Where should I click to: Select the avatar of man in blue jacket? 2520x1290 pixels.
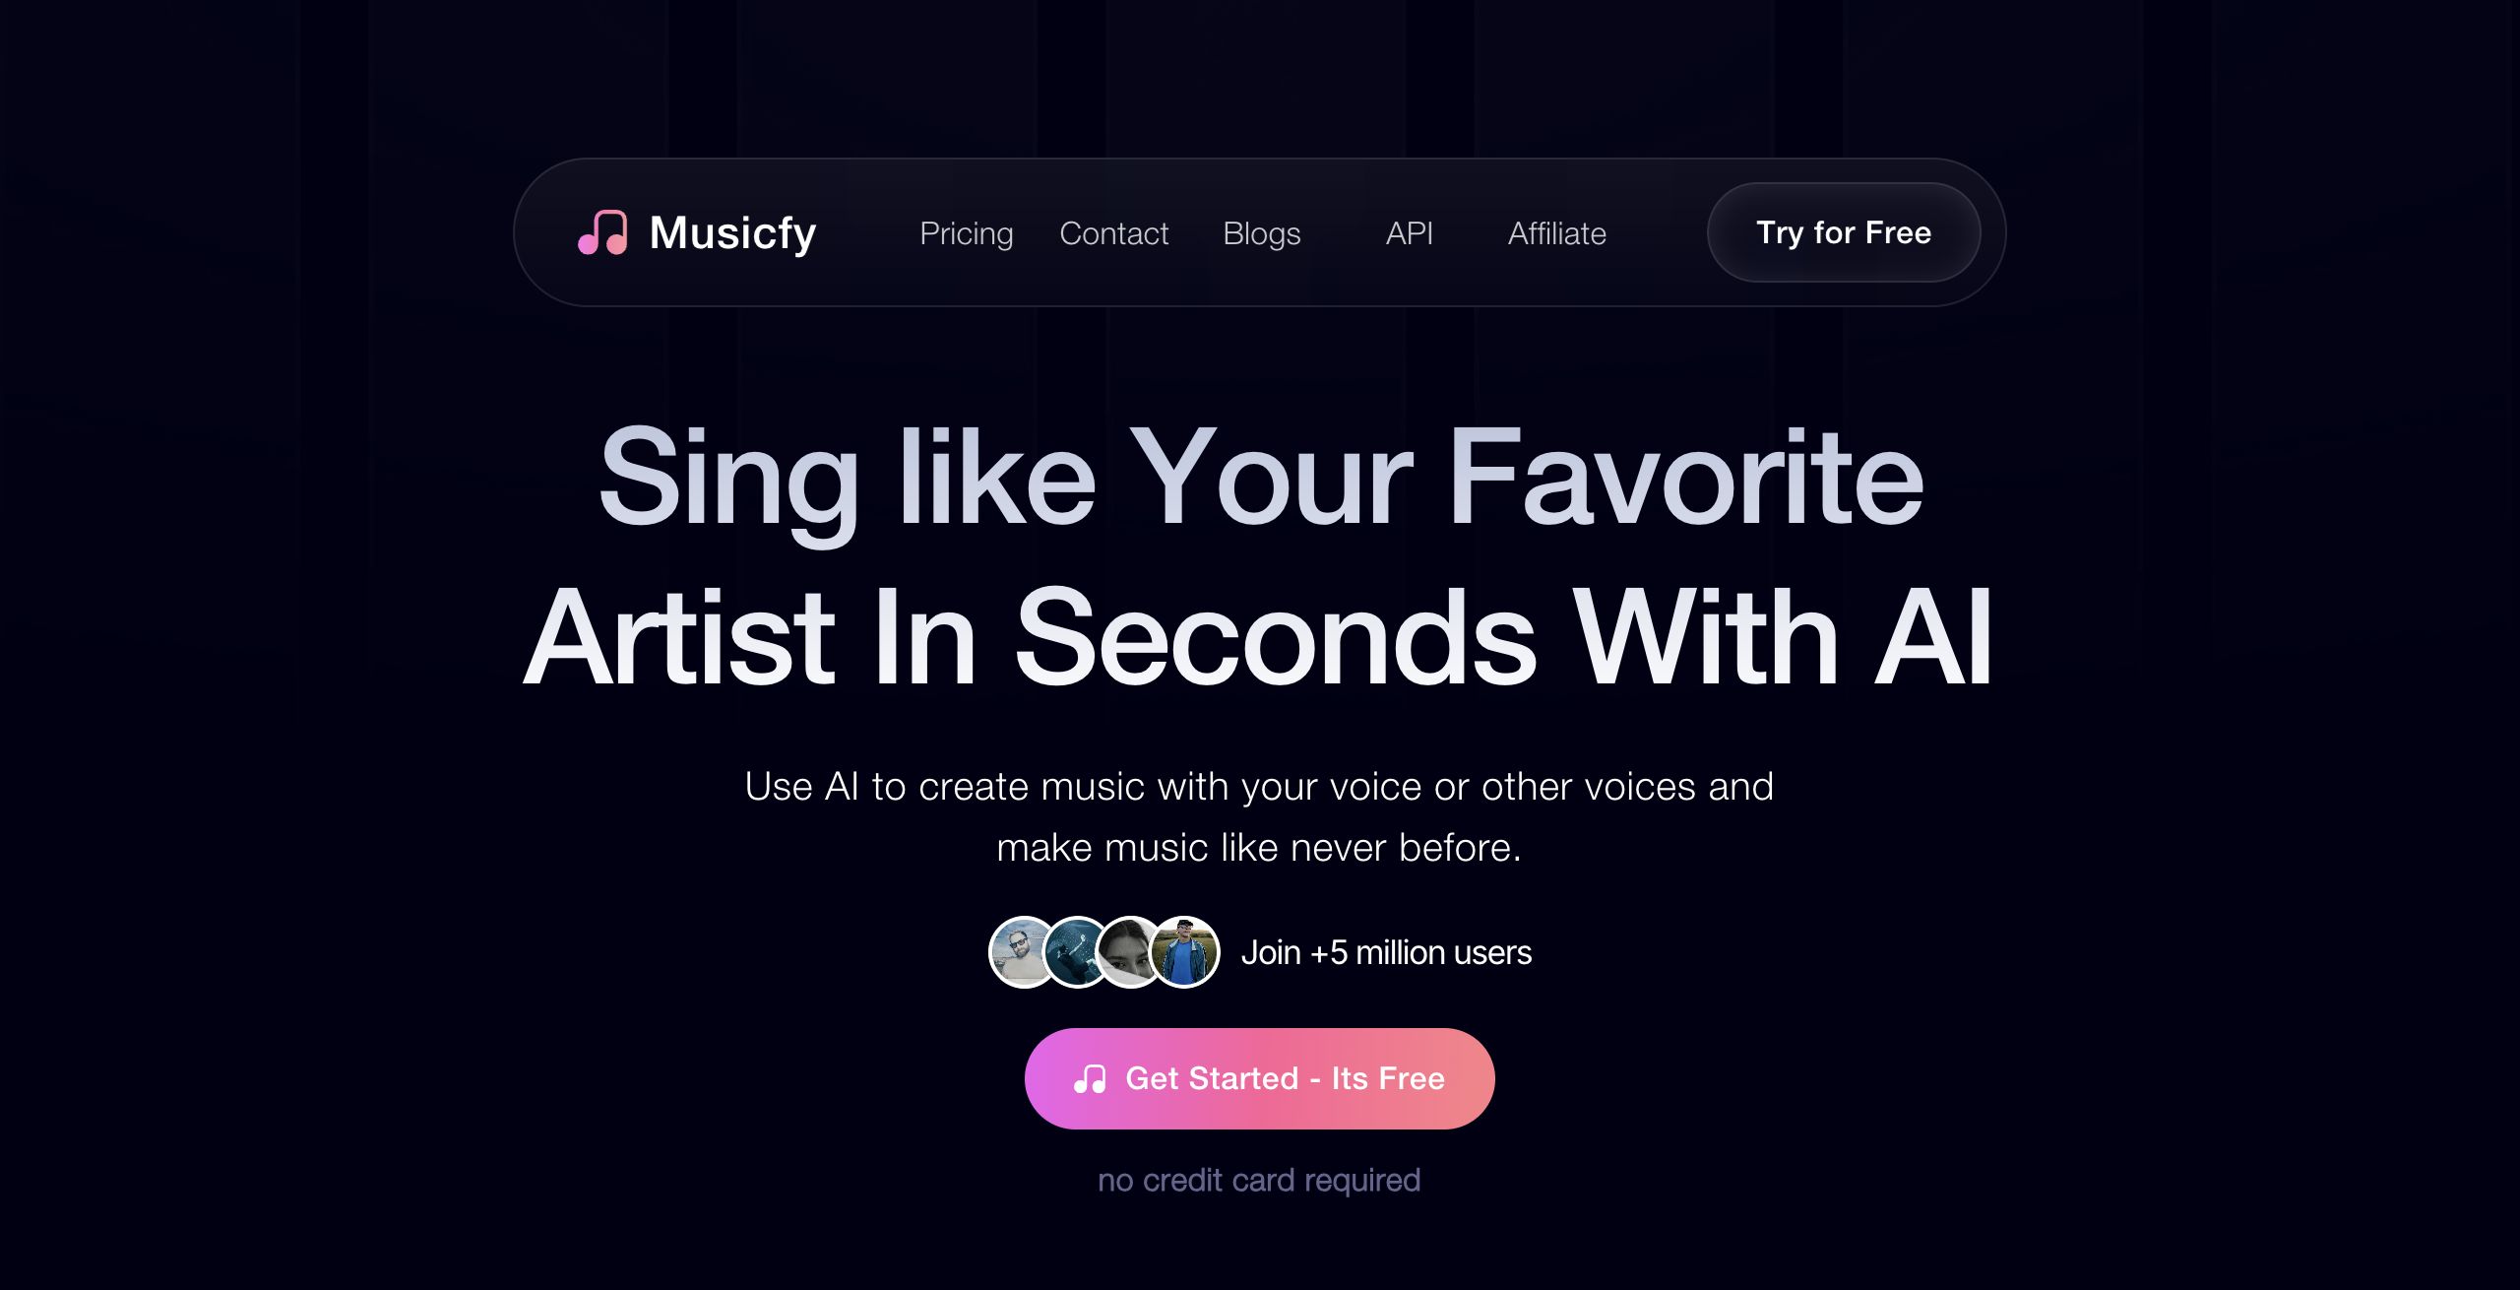point(1184,952)
